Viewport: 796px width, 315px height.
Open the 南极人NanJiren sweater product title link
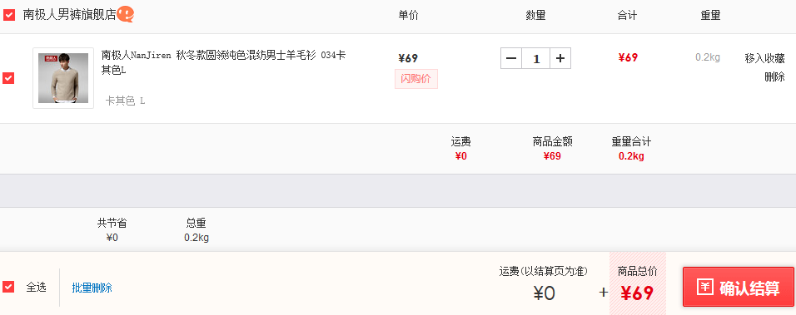tap(223, 62)
